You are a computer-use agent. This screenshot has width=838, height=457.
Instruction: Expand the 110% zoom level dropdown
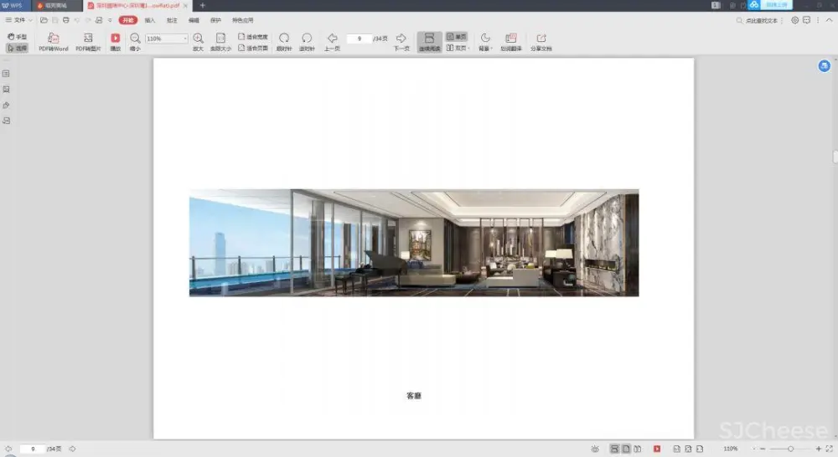pyautogui.click(x=185, y=39)
